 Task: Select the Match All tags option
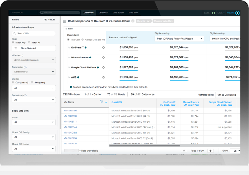(29, 42)
